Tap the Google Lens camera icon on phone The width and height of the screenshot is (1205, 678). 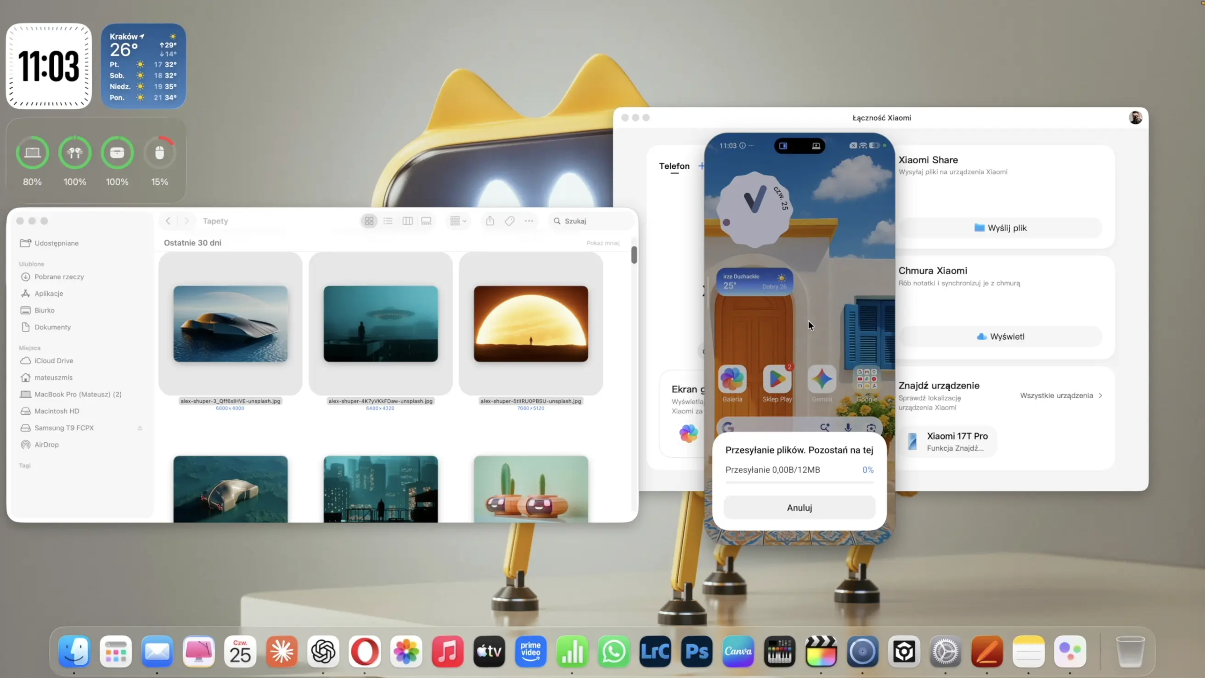(871, 428)
